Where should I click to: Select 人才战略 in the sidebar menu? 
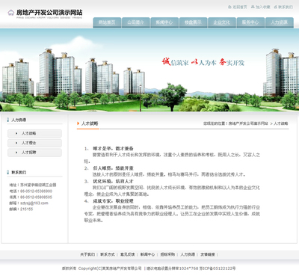click(34, 133)
